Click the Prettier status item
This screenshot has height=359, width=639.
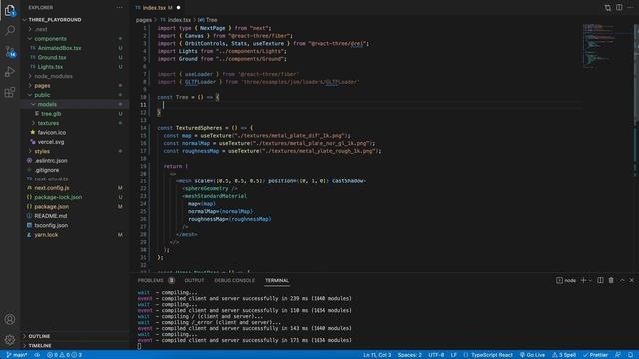click(595, 355)
